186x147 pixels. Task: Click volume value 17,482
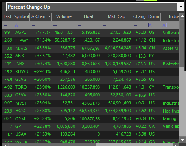click(69, 56)
